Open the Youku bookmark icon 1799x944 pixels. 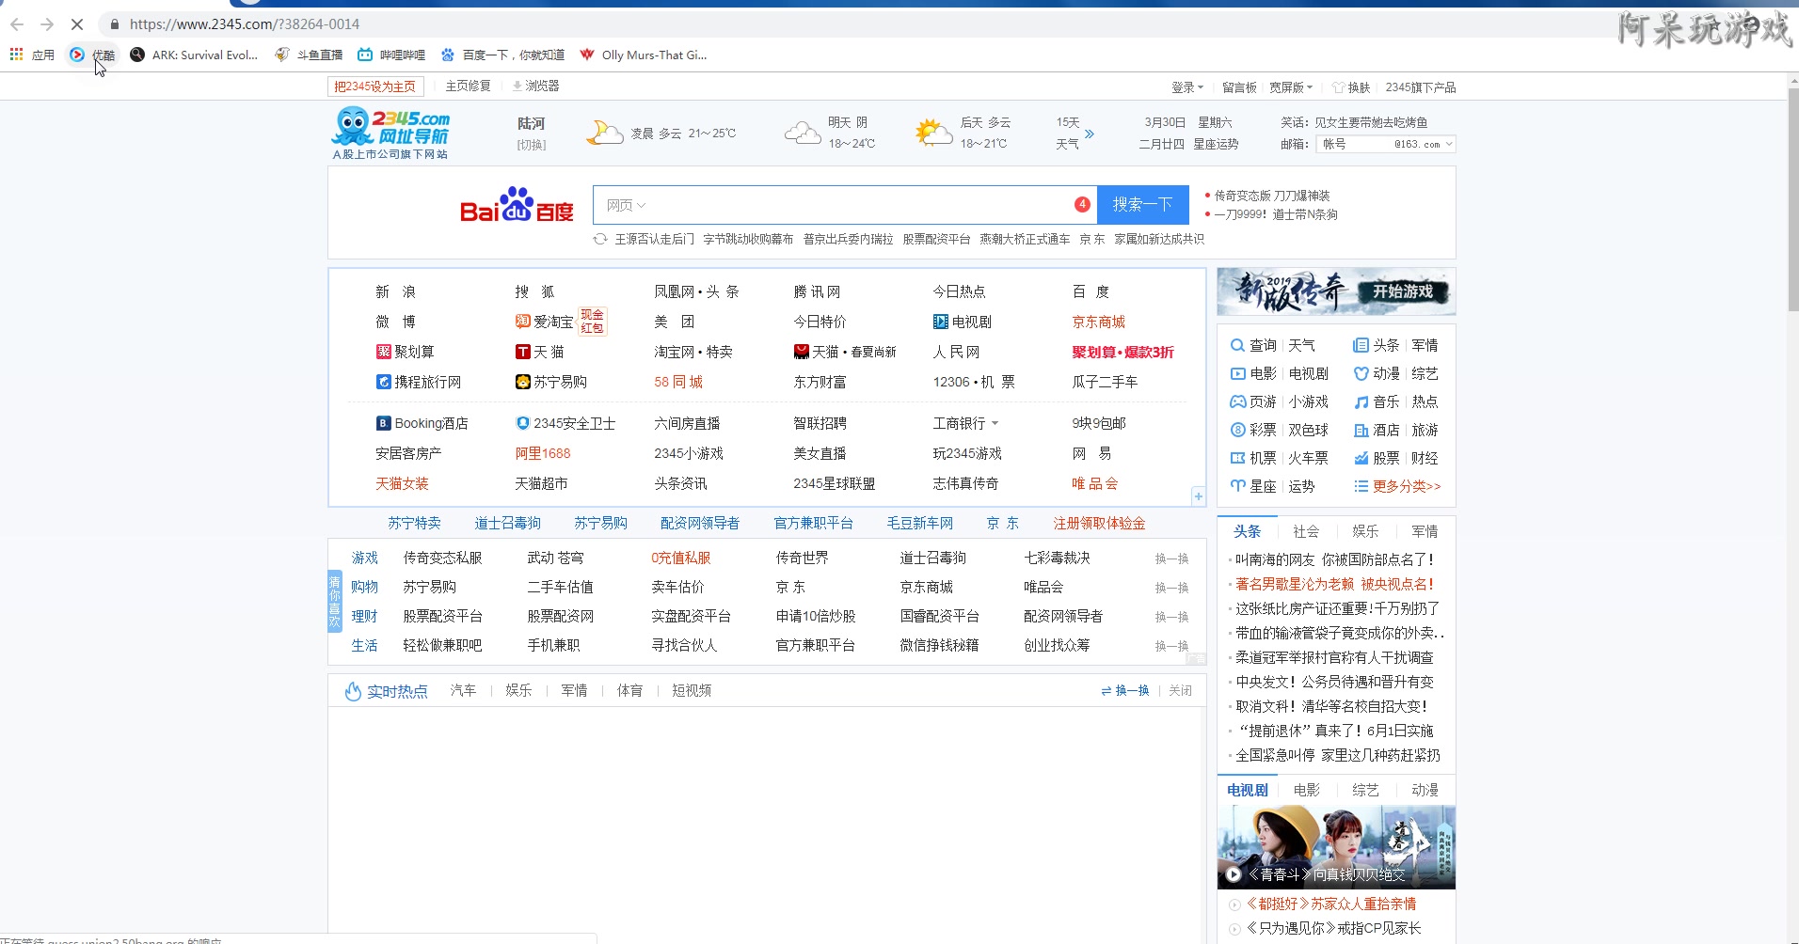[77, 55]
